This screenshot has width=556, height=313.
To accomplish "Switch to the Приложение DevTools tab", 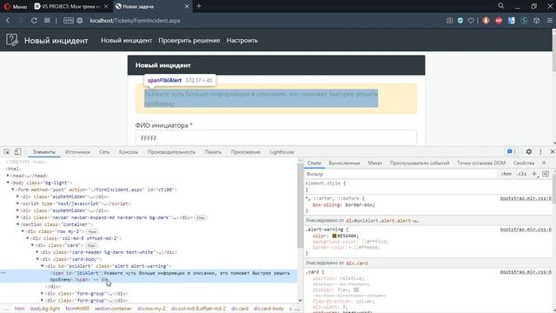I will [x=246, y=152].
